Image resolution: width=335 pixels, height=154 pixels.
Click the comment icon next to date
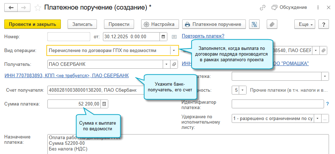click(x=174, y=36)
